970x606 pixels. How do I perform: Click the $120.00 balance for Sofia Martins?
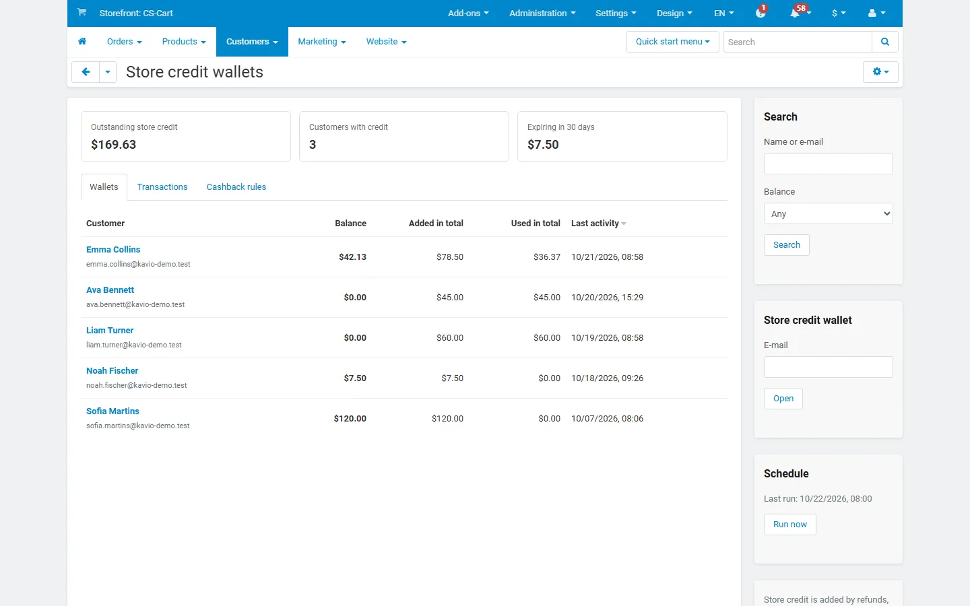coord(350,419)
